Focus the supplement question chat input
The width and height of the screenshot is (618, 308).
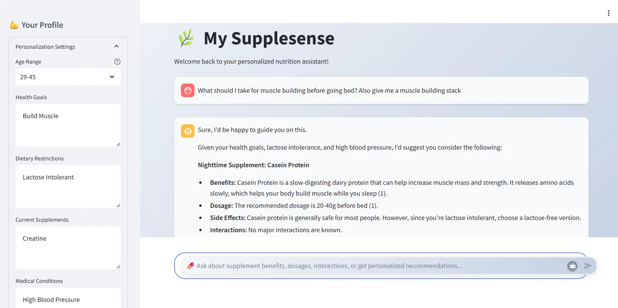pyautogui.click(x=371, y=266)
